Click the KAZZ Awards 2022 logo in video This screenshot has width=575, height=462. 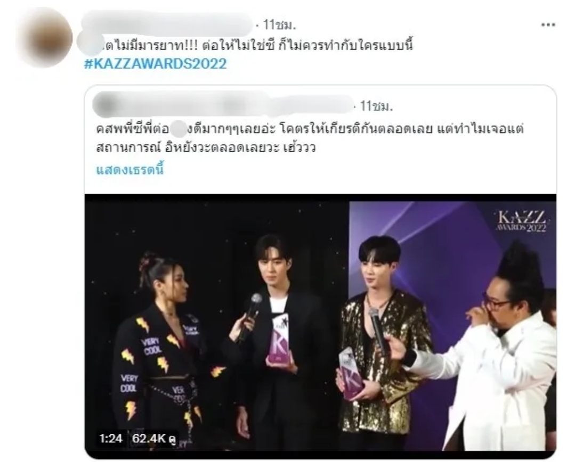(521, 221)
